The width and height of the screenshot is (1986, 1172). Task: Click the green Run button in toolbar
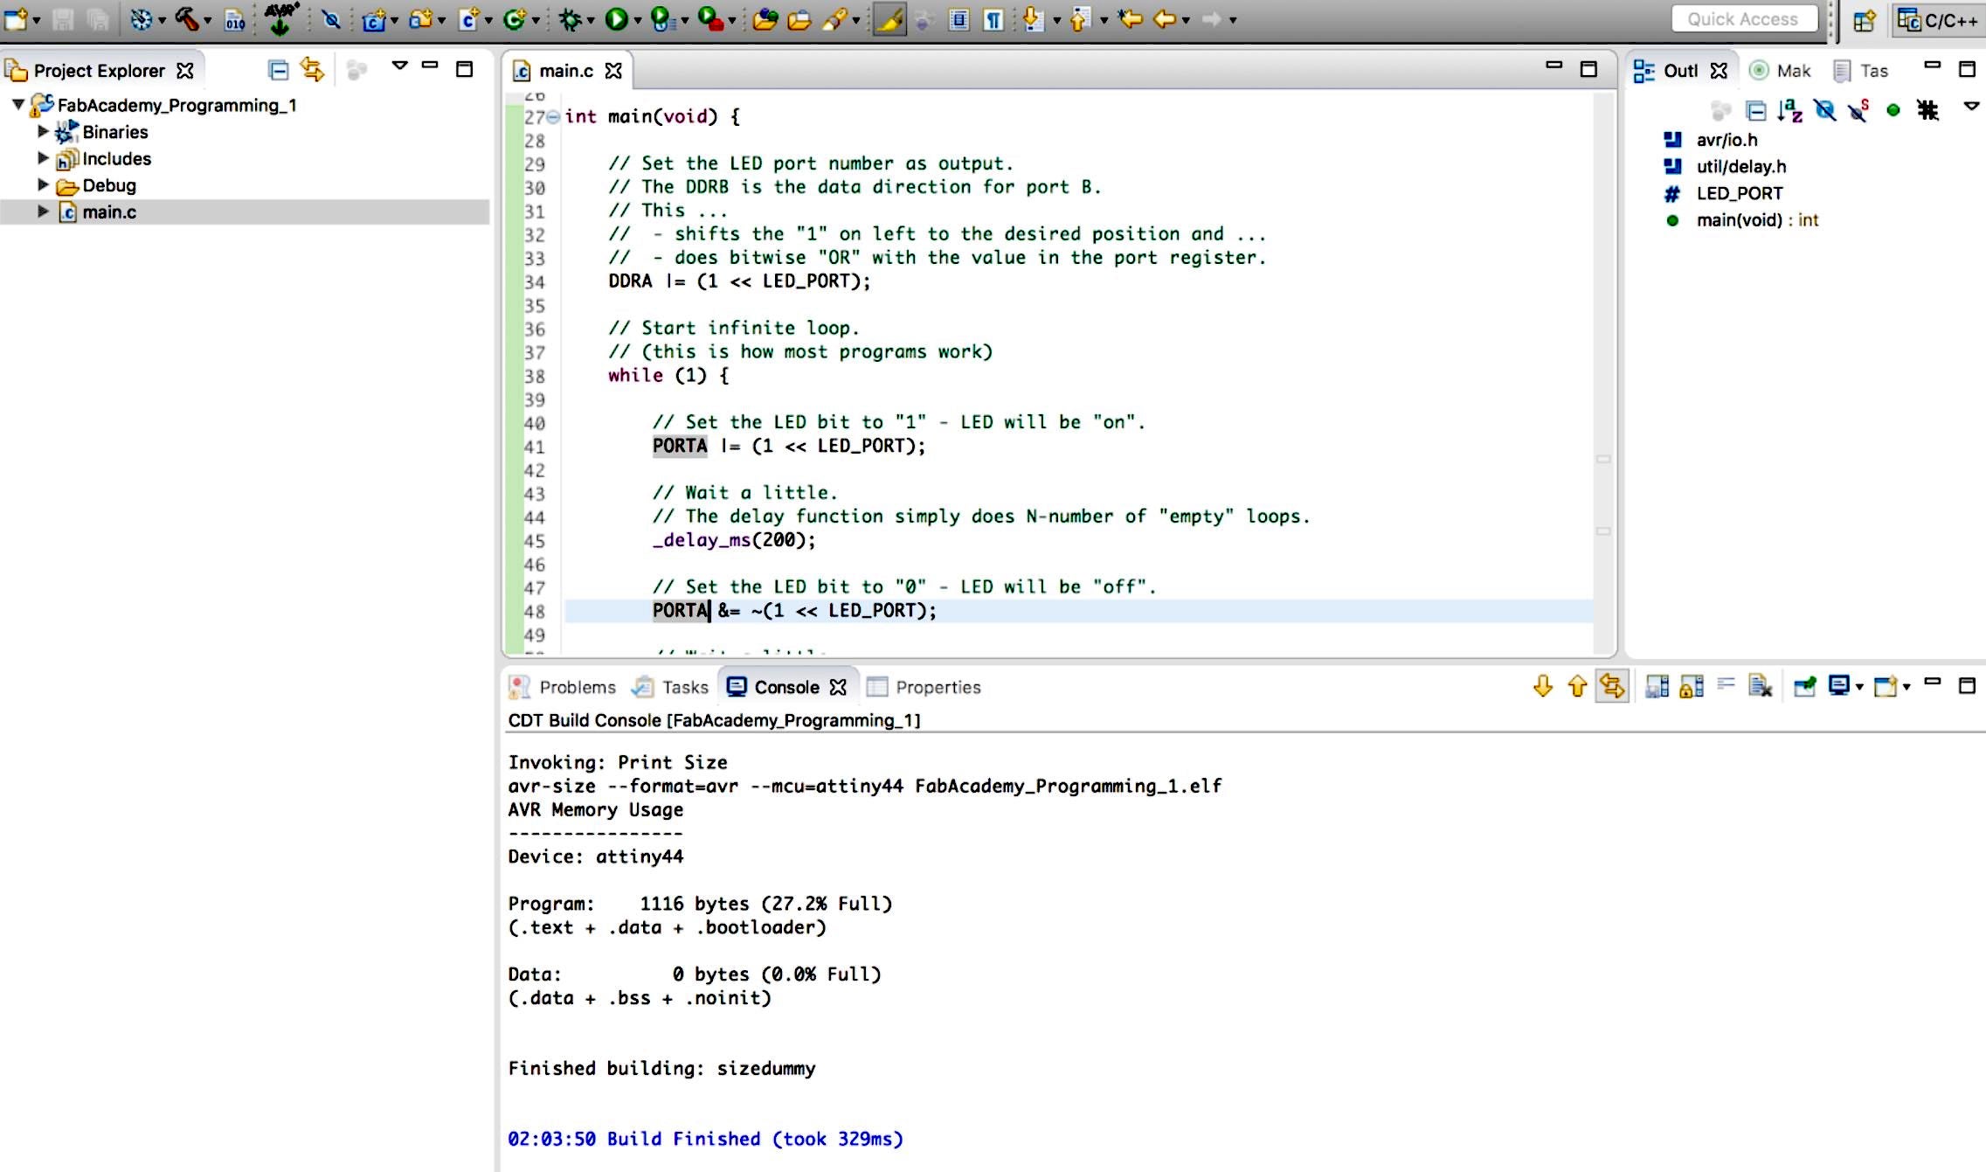click(616, 19)
